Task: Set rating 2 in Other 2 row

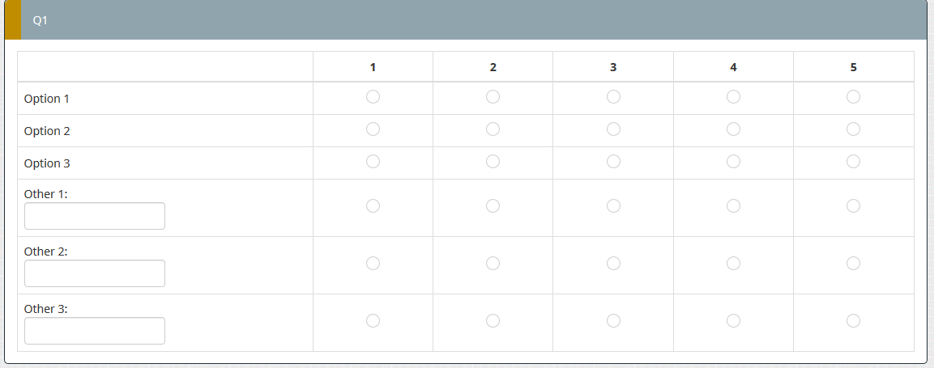Action: (493, 264)
